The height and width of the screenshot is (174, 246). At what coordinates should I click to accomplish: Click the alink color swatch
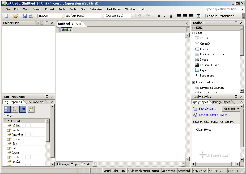pyautogui.click(x=28, y=125)
